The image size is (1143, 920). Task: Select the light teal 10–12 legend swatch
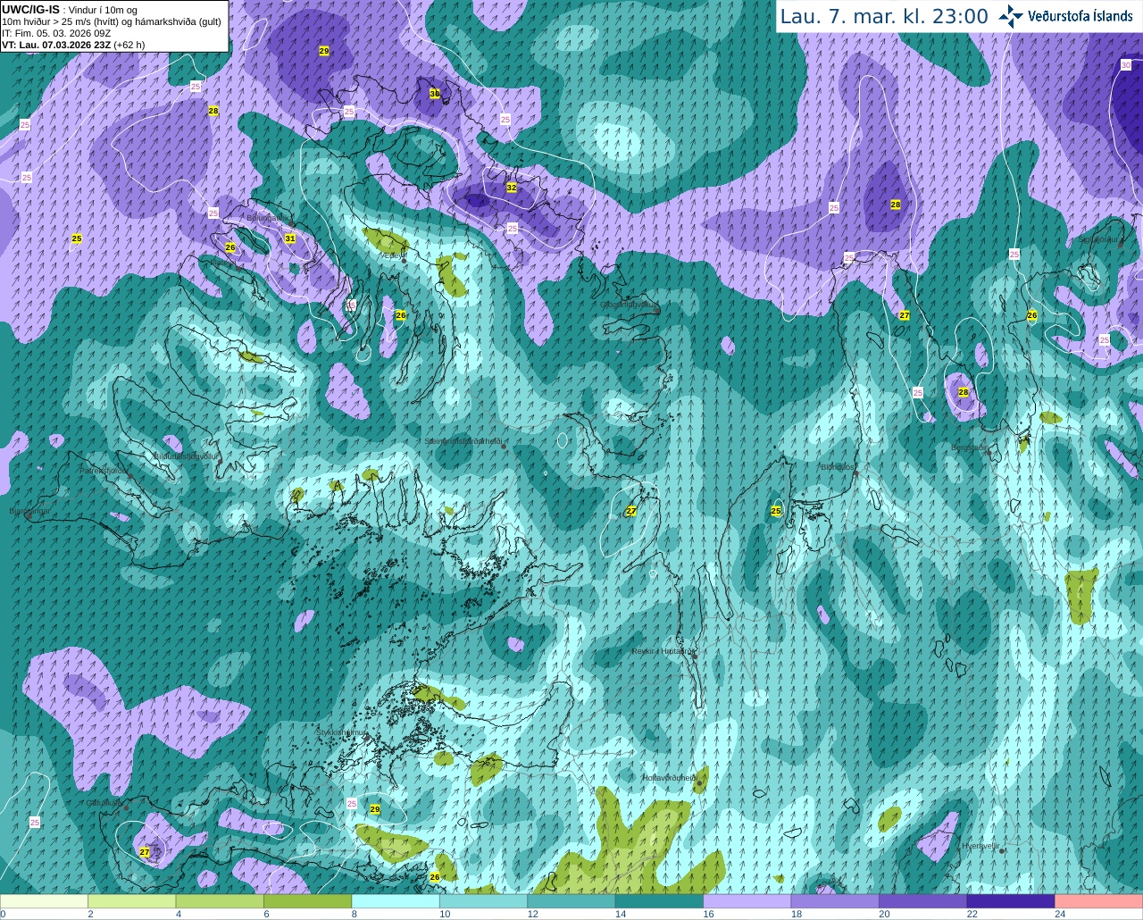coord(483,900)
